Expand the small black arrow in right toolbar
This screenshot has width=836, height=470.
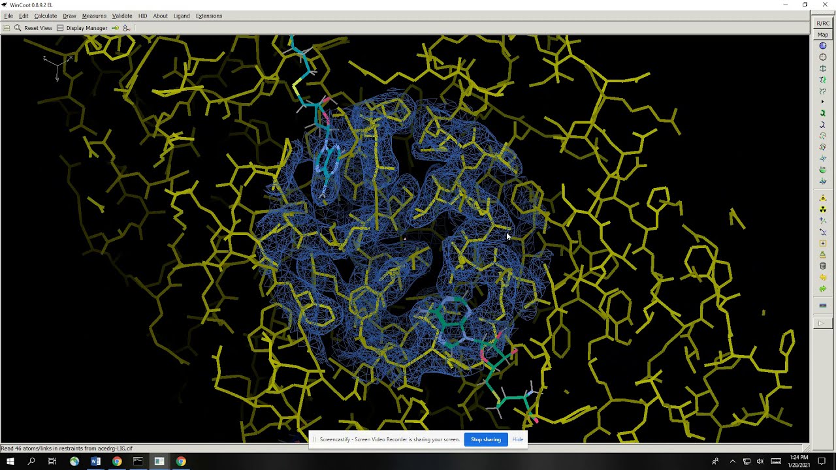(x=823, y=102)
